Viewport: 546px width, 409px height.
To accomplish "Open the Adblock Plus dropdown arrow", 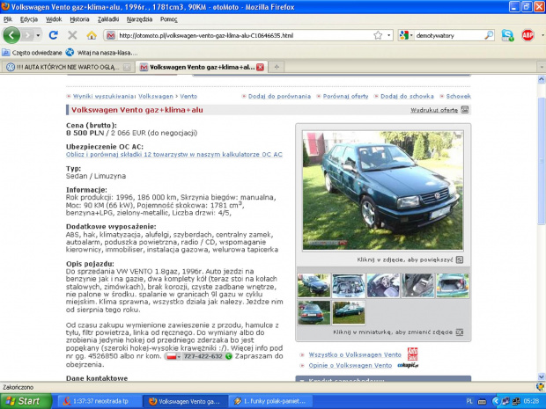I will click(542, 35).
